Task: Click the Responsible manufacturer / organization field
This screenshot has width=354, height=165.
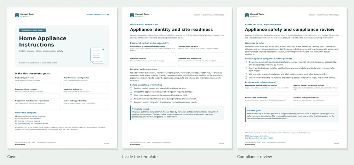Action: (38, 108)
